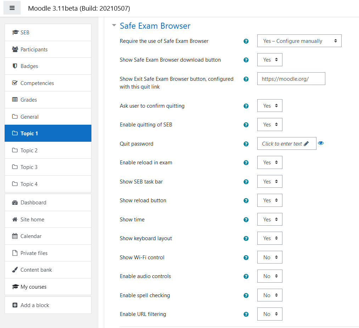
Task: Open Calendar from sidebar
Action: (48, 236)
